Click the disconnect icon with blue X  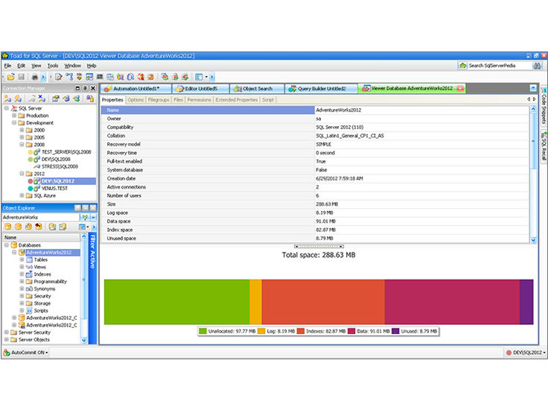point(42,98)
